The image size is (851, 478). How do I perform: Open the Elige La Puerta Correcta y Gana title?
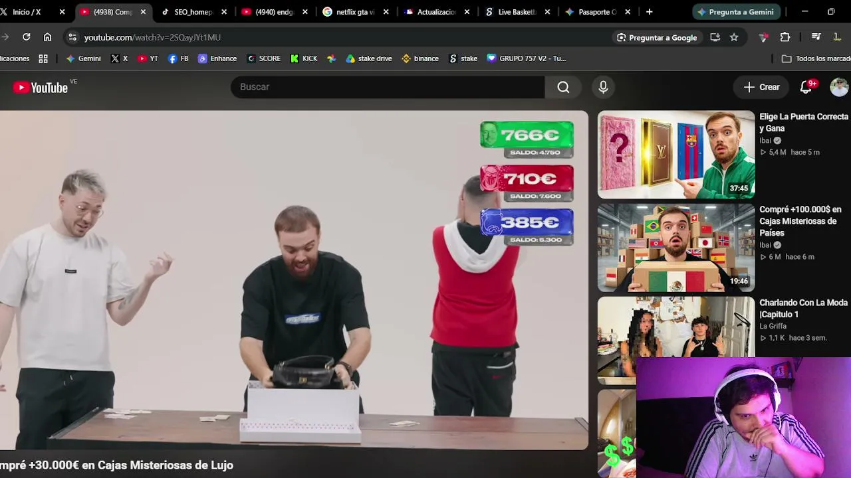click(804, 122)
